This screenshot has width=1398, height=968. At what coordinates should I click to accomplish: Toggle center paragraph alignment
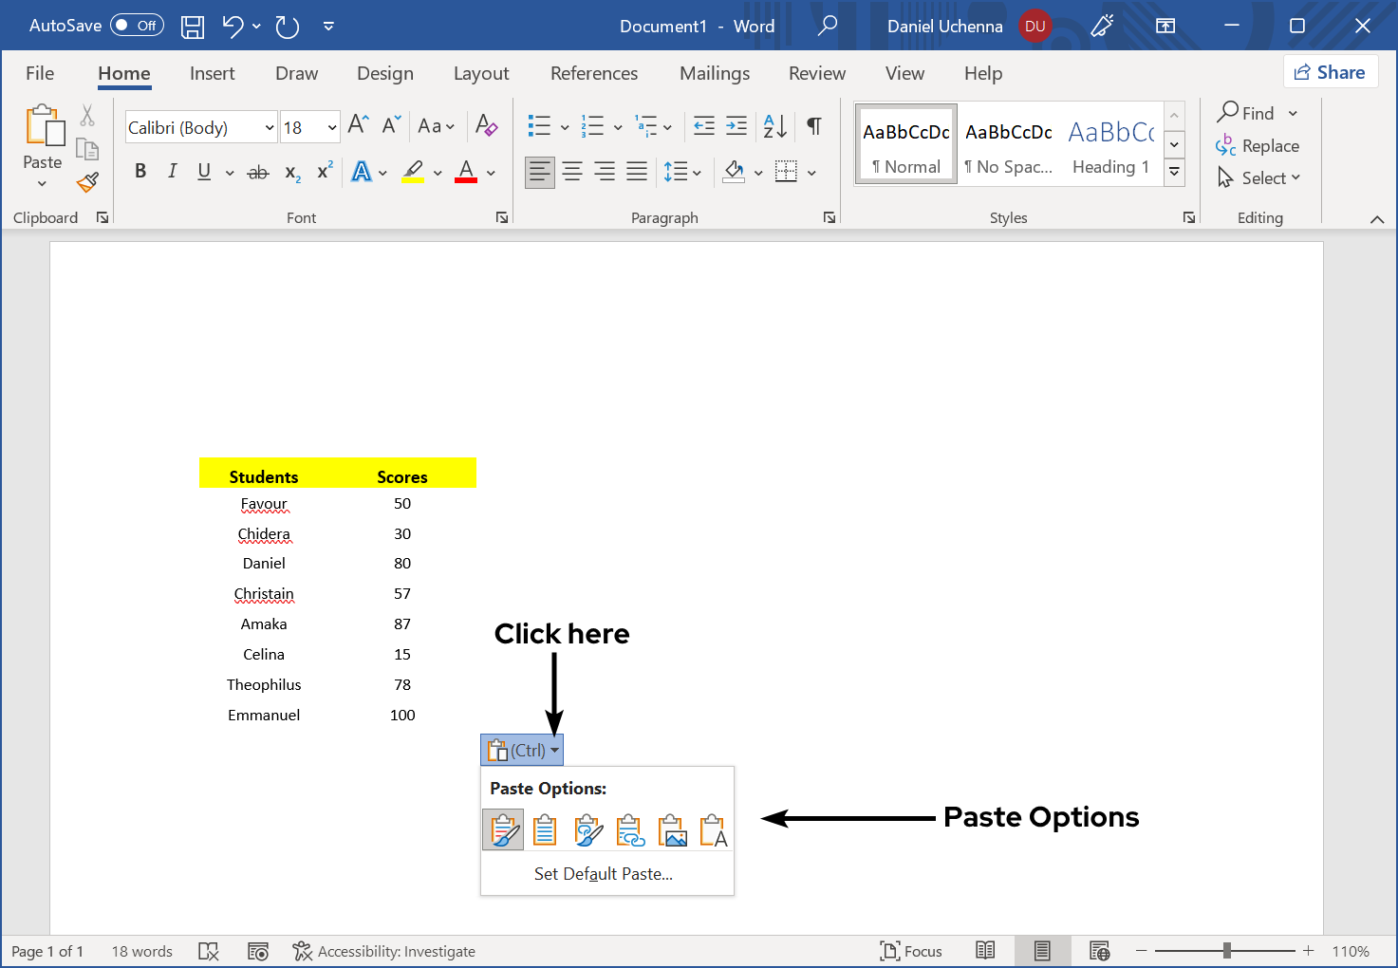coord(572,171)
